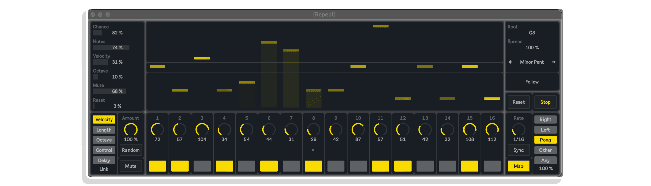Enable step 10 pad
The width and height of the screenshot is (651, 186).
358,166
